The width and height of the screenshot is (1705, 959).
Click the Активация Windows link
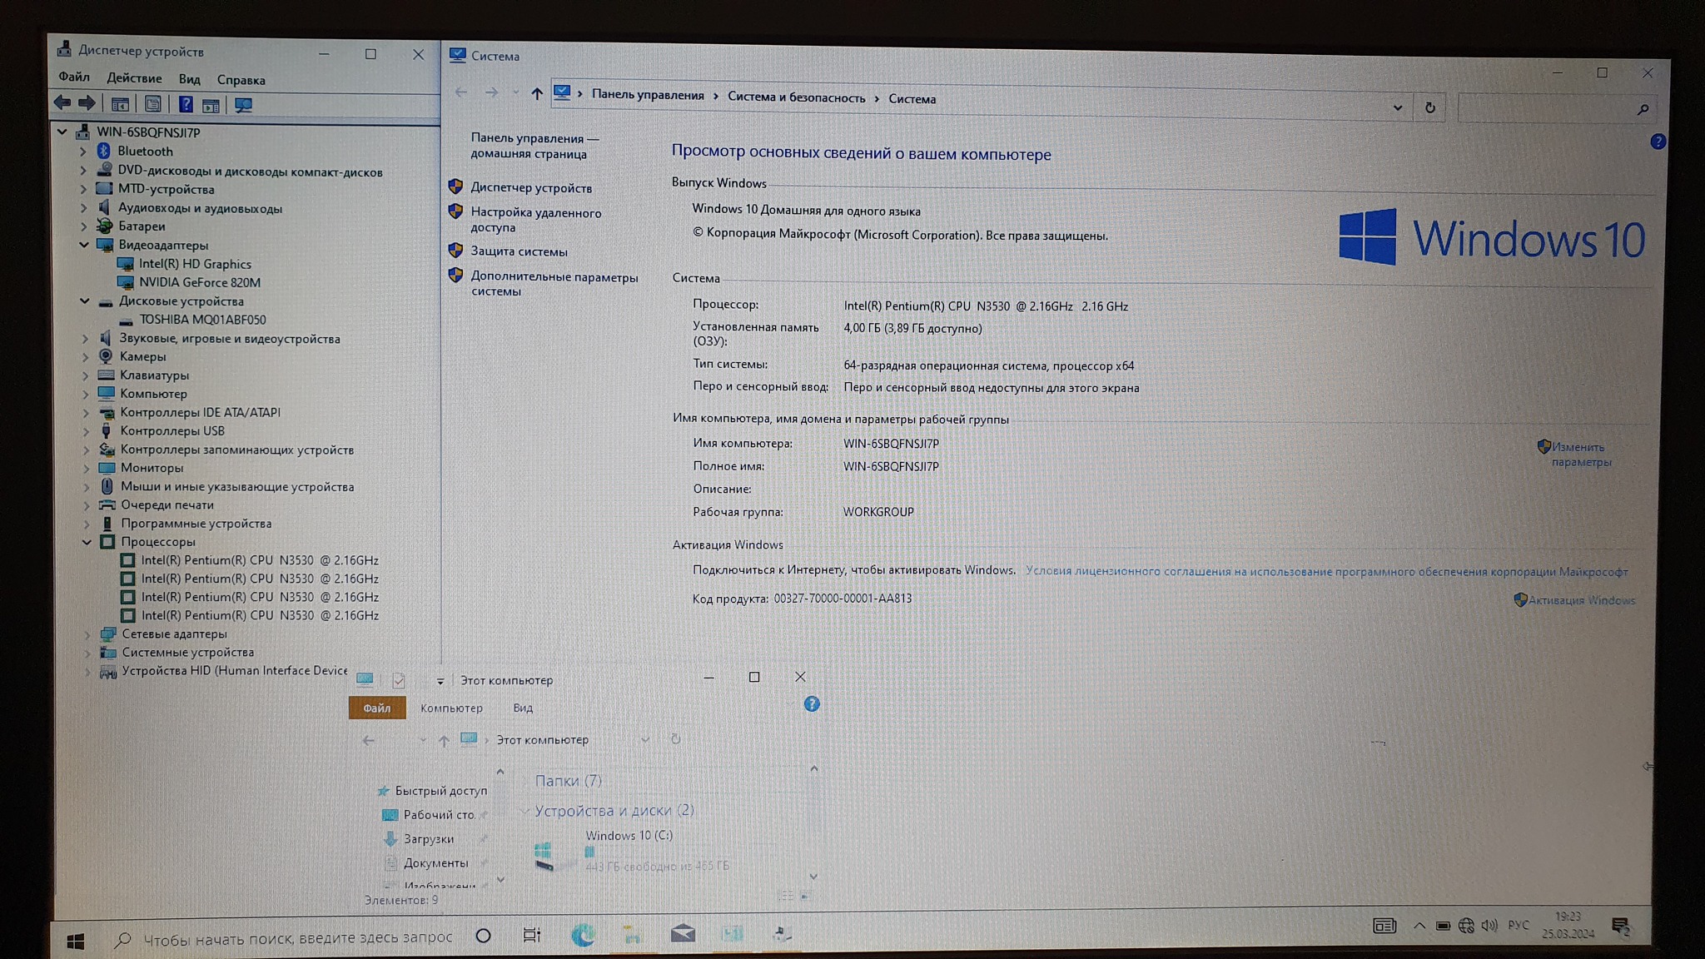(x=1581, y=600)
